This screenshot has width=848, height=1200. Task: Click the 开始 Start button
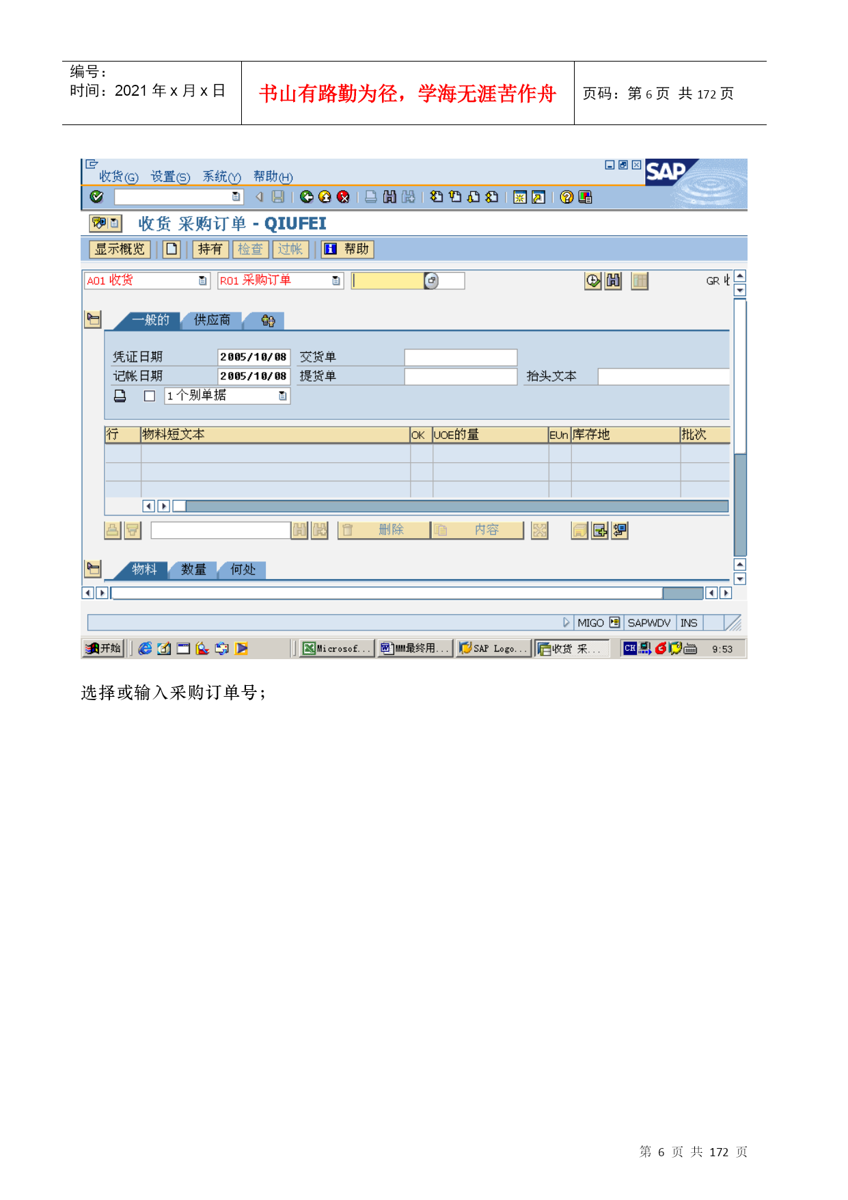pyautogui.click(x=103, y=648)
